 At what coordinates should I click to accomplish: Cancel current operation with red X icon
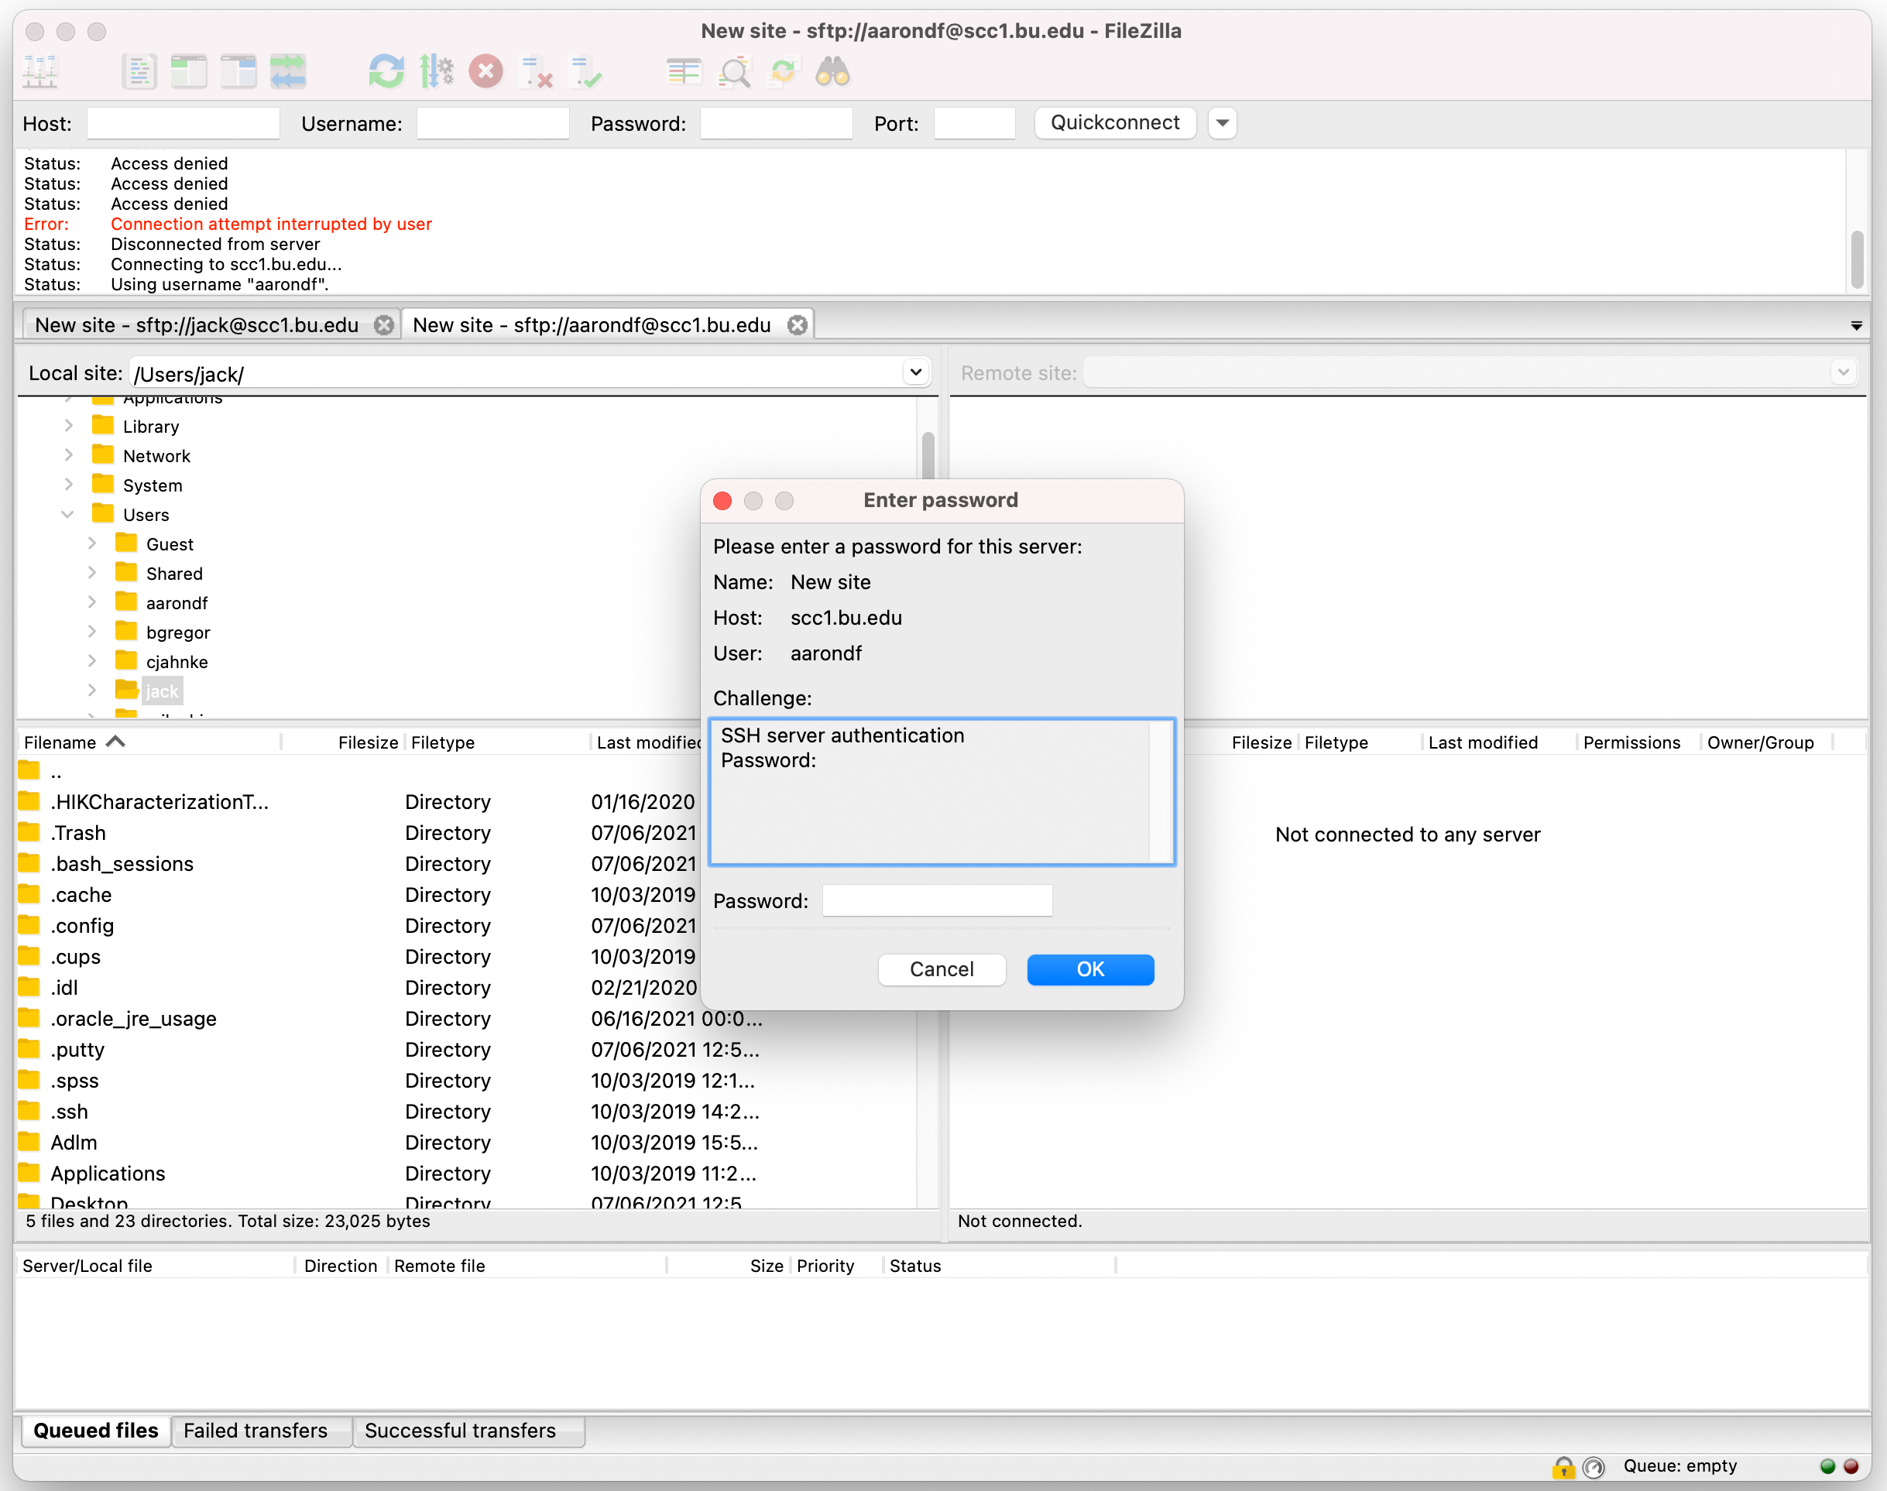(486, 71)
